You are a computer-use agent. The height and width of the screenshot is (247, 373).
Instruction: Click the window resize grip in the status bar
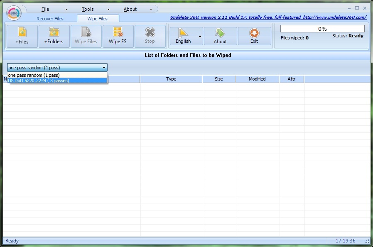367,241
